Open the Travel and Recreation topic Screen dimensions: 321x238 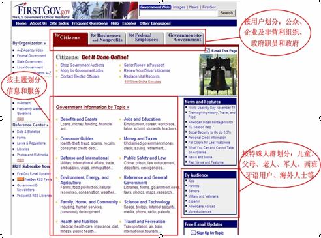(x=144, y=222)
